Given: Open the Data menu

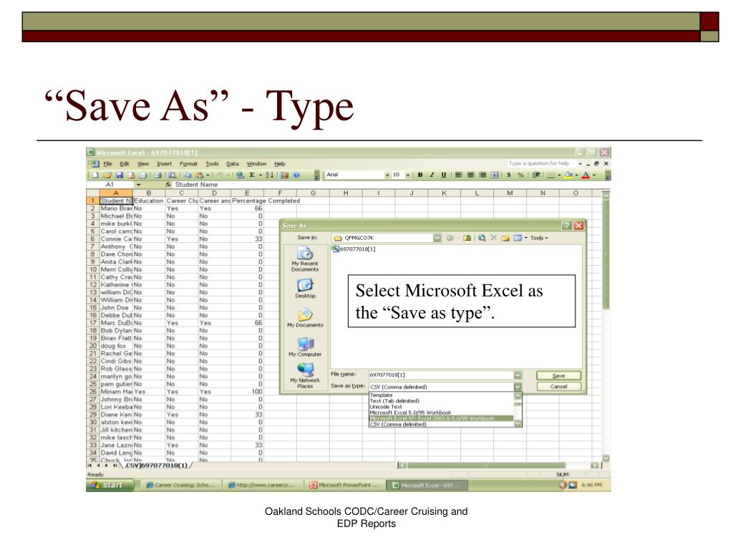Looking at the screenshot, I should 233,164.
